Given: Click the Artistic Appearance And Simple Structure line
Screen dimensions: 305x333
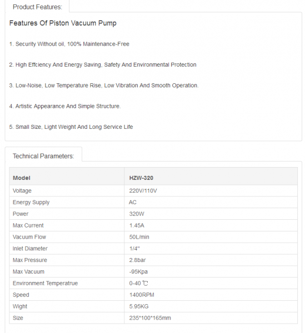Looking at the screenshot, I should tap(65, 106).
